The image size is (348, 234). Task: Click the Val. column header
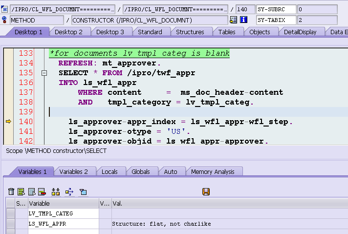click(230, 203)
